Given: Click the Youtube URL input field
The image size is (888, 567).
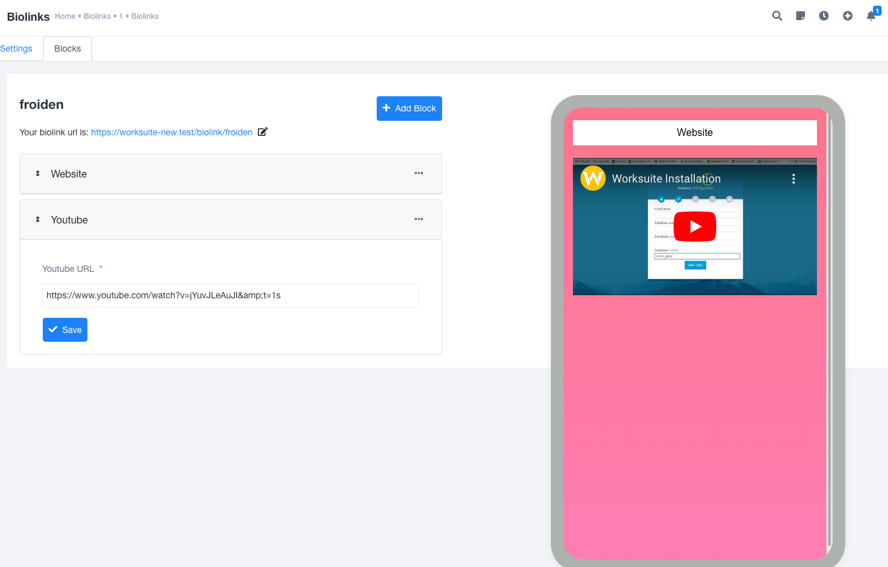Looking at the screenshot, I should pyautogui.click(x=230, y=295).
